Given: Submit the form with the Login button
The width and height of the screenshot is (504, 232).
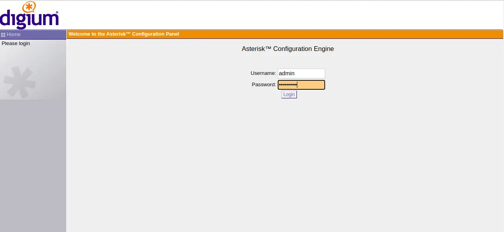Looking at the screenshot, I should tap(289, 94).
